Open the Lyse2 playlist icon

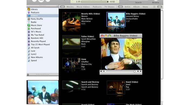[29, 54]
